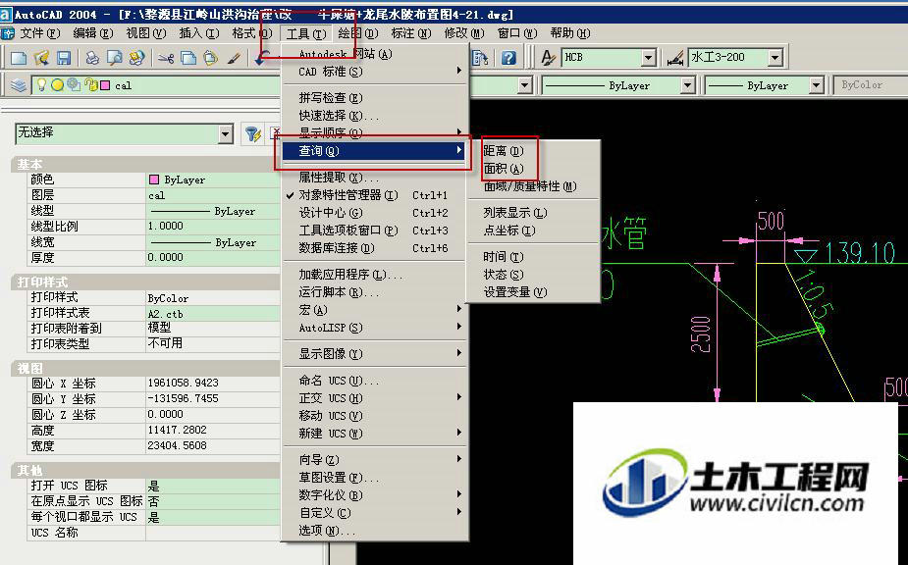The image size is (908, 565).
Task: Toggle the lock icon for layer cal
Action: [90, 85]
